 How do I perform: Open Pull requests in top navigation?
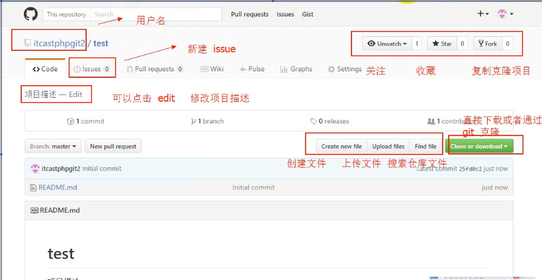[249, 14]
